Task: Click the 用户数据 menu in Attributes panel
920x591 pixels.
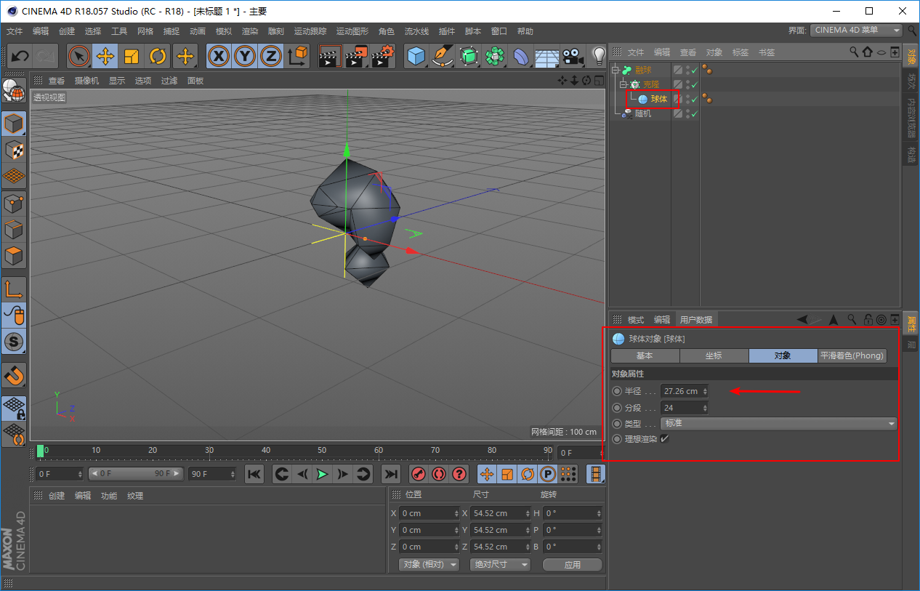Action: tap(696, 319)
